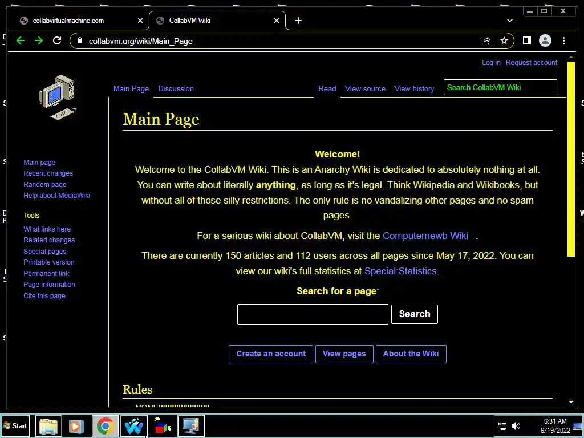
Task: Click the scrollbar up arrow
Action: pos(571,58)
